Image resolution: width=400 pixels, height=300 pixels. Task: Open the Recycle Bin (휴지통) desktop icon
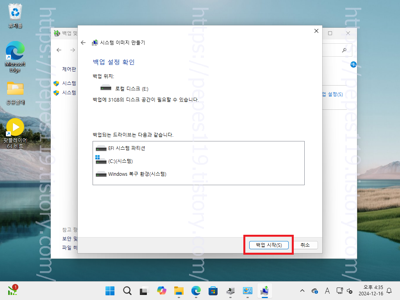(x=15, y=16)
